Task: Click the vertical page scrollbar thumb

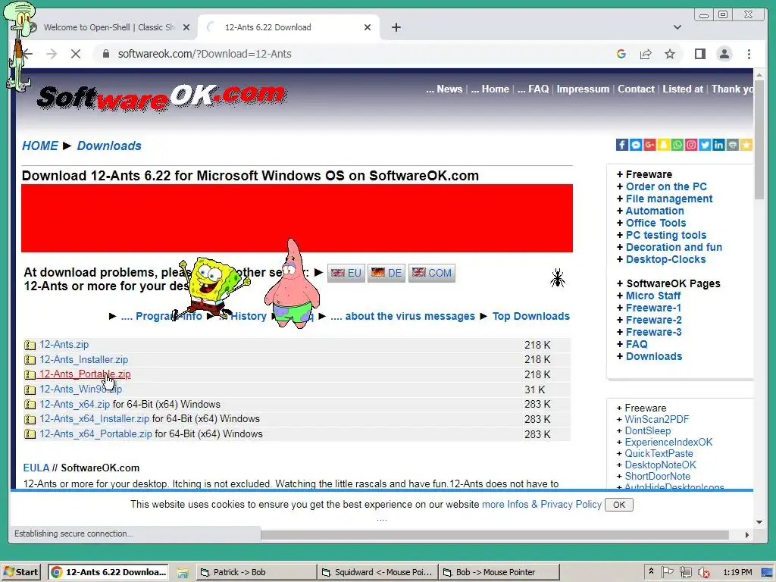Action: coord(759,140)
